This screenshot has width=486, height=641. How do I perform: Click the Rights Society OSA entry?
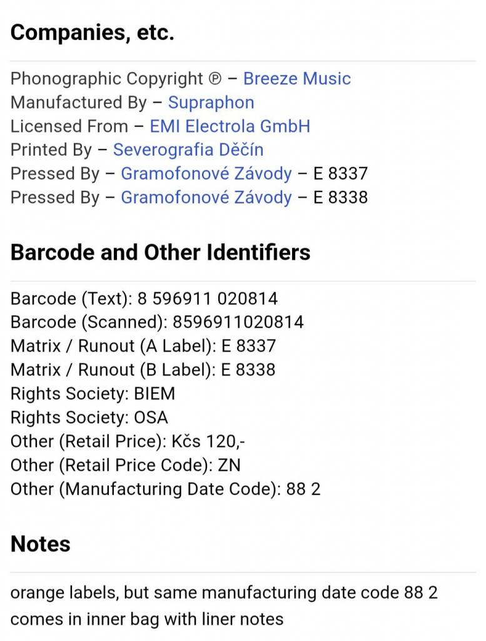[89, 418]
